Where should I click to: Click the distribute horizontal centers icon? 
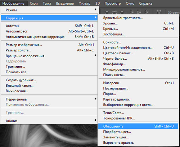tap(139, 12)
